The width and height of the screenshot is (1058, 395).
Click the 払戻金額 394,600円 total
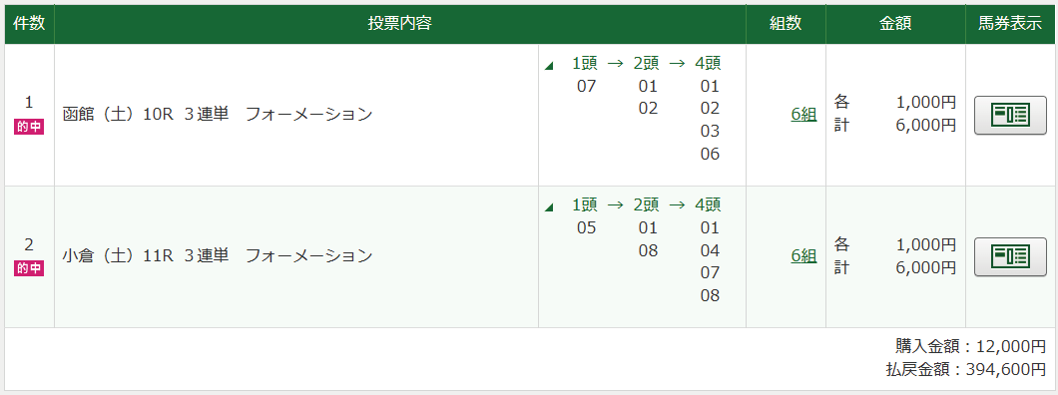tap(965, 369)
